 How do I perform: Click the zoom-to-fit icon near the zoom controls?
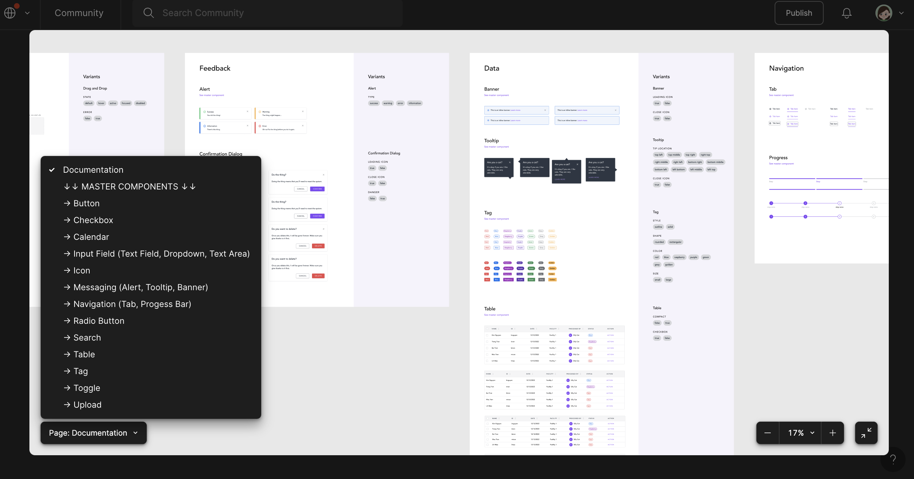click(866, 432)
